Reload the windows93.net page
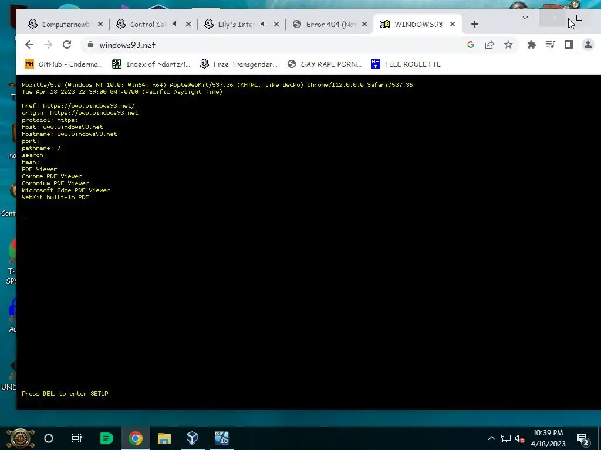Screen dimensions: 601x450 (x=67, y=45)
